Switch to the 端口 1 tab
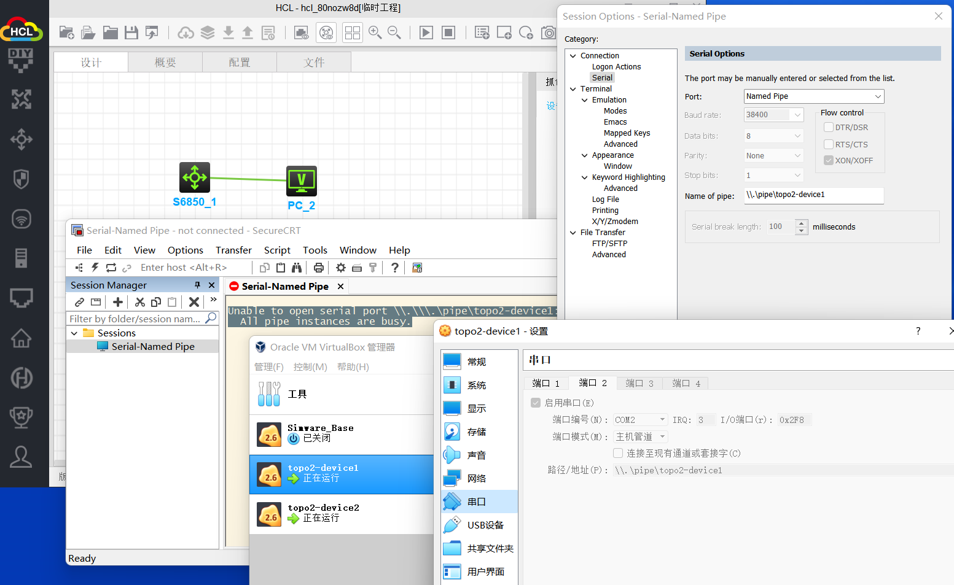The width and height of the screenshot is (954, 585). coord(546,383)
